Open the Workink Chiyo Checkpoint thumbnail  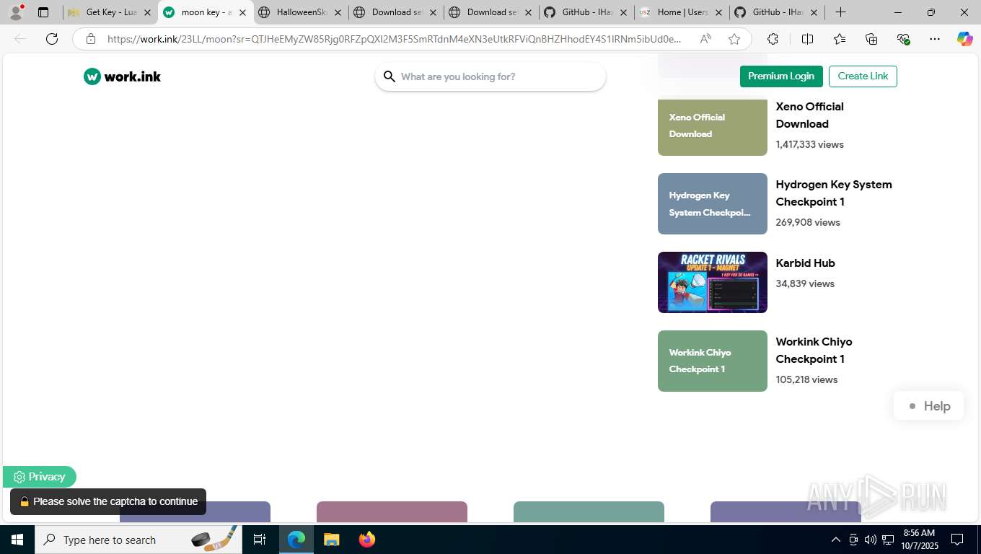[713, 361]
